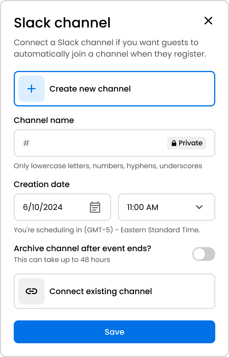229x357 pixels.
Task: Open the 11:00 AM time dropdown
Action: pyautogui.click(x=167, y=207)
